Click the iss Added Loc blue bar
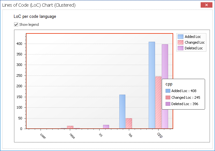 pyautogui.click(x=122, y=111)
